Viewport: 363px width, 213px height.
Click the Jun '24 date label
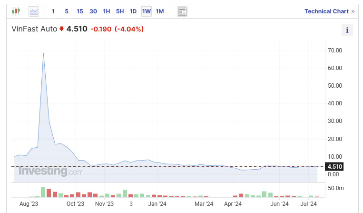(x=279, y=204)
